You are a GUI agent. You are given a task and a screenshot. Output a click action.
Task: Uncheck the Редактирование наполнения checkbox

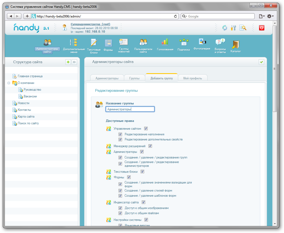120,134
